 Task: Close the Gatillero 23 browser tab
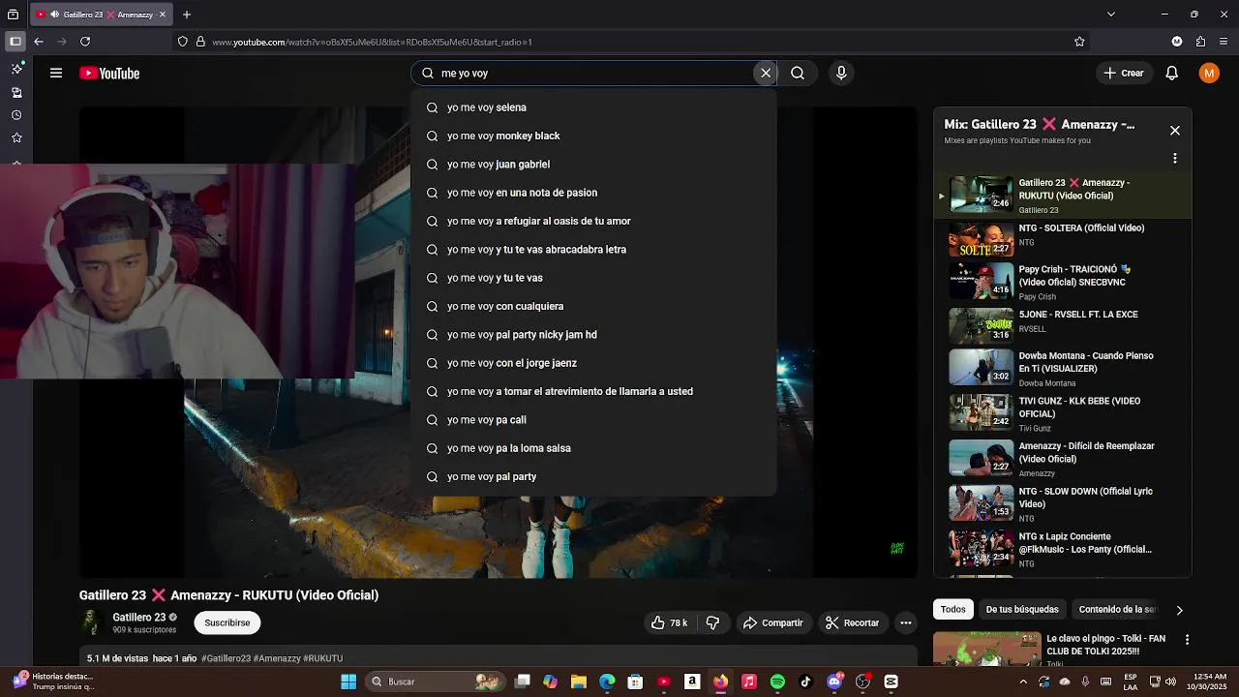[x=163, y=15]
